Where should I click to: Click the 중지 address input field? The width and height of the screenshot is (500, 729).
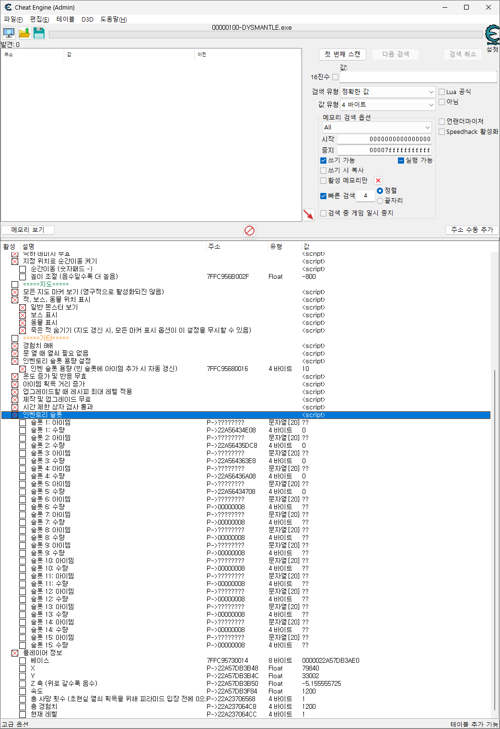pos(384,150)
